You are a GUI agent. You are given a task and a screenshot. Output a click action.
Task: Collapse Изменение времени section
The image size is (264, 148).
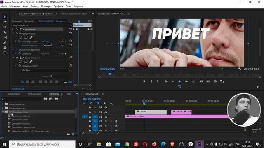[x=13, y=50]
